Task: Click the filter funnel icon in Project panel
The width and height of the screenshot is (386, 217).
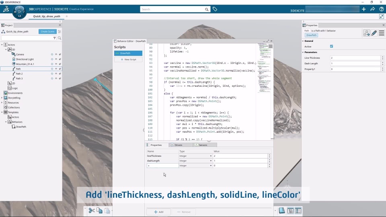Action: 55,38
